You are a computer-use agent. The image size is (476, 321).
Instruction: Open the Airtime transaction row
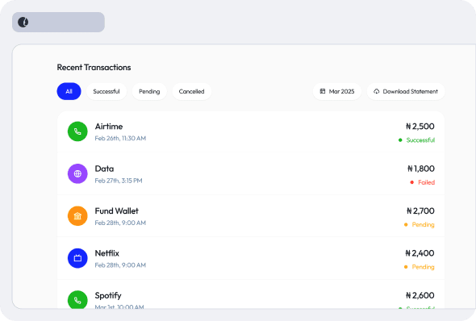(251, 131)
